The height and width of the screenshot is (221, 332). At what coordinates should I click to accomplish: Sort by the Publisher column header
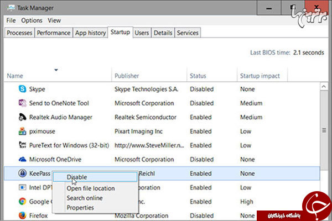127,76
